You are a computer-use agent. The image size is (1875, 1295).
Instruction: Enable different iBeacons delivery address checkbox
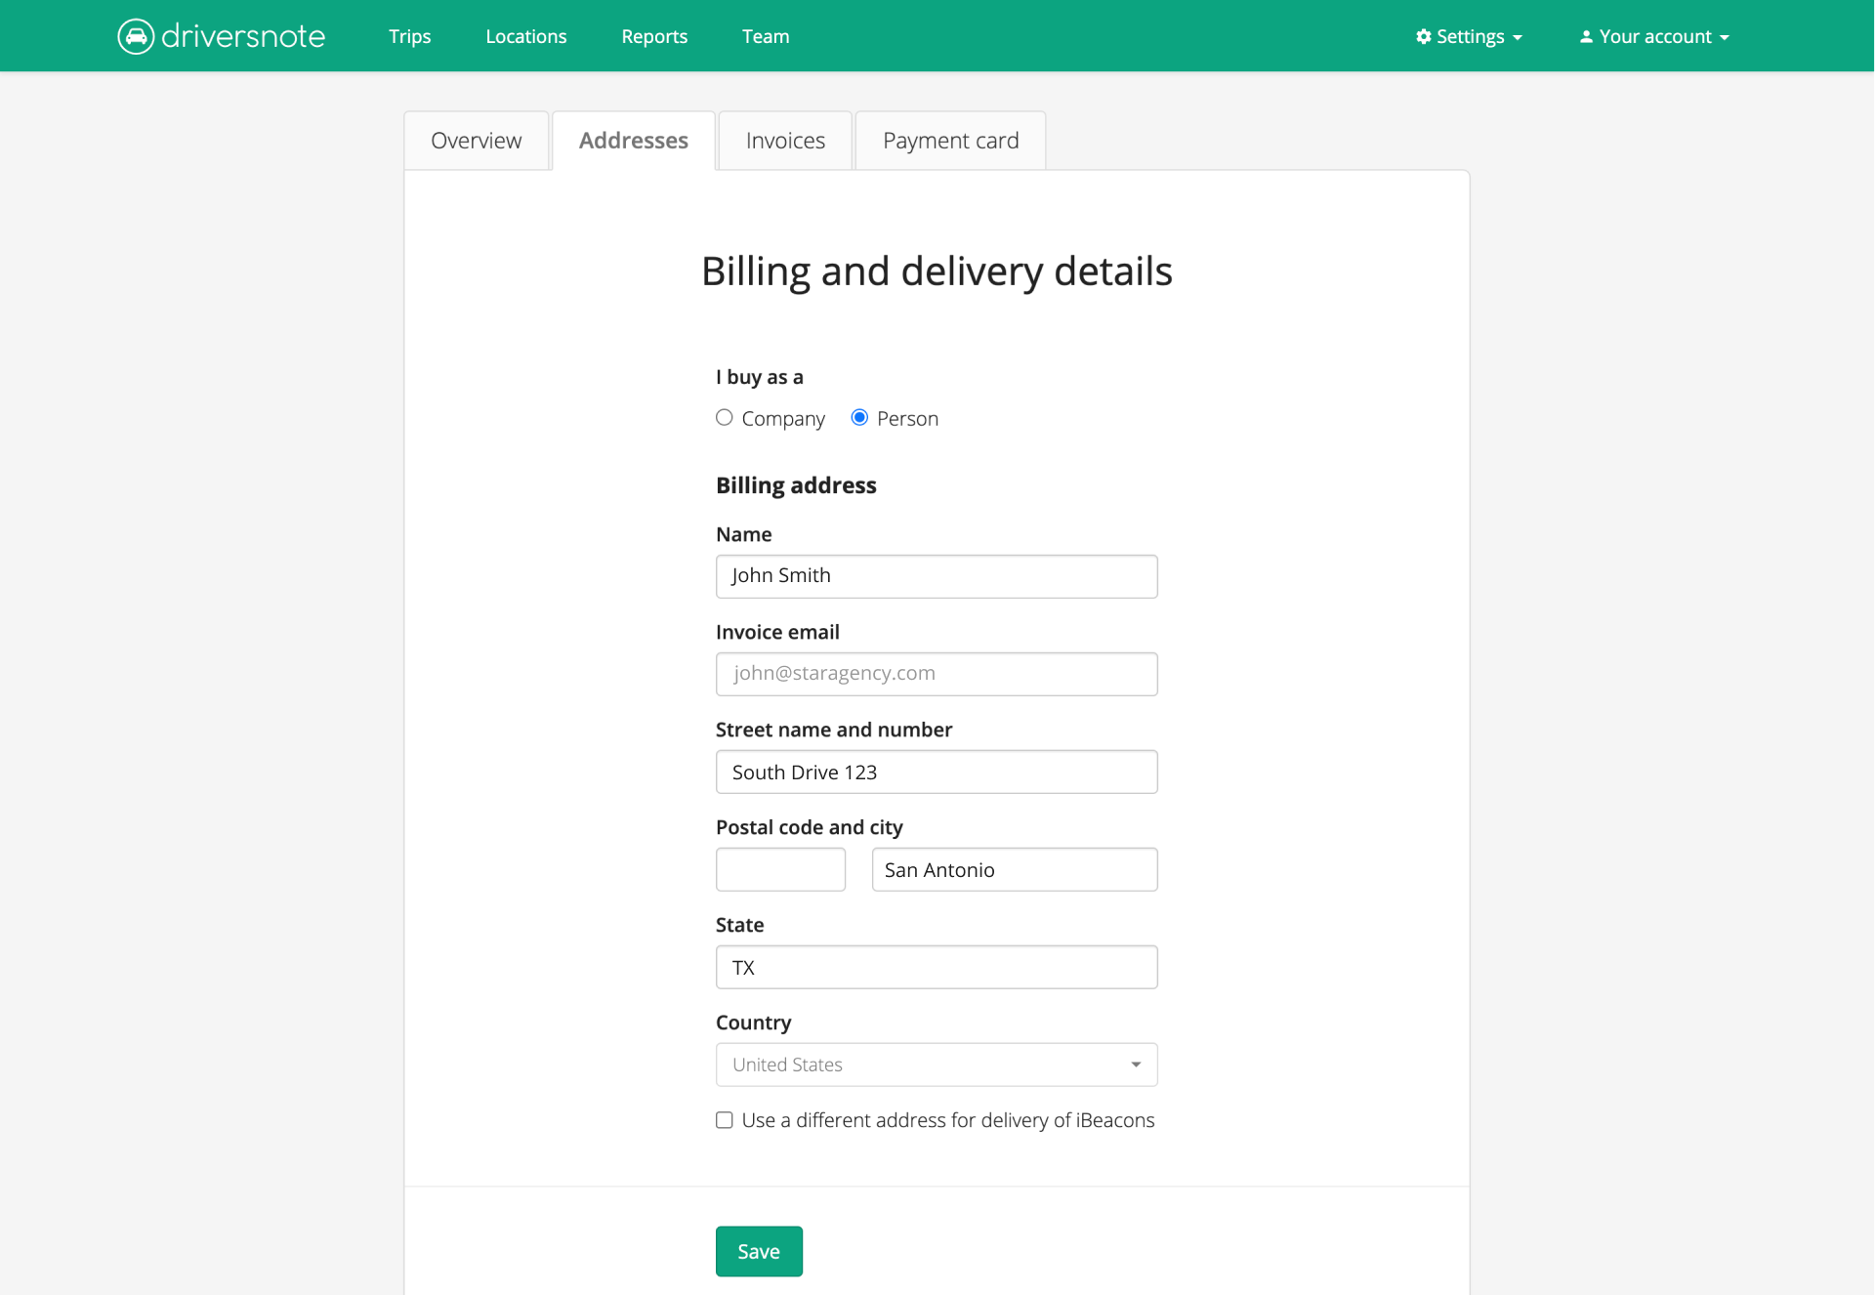point(724,1120)
